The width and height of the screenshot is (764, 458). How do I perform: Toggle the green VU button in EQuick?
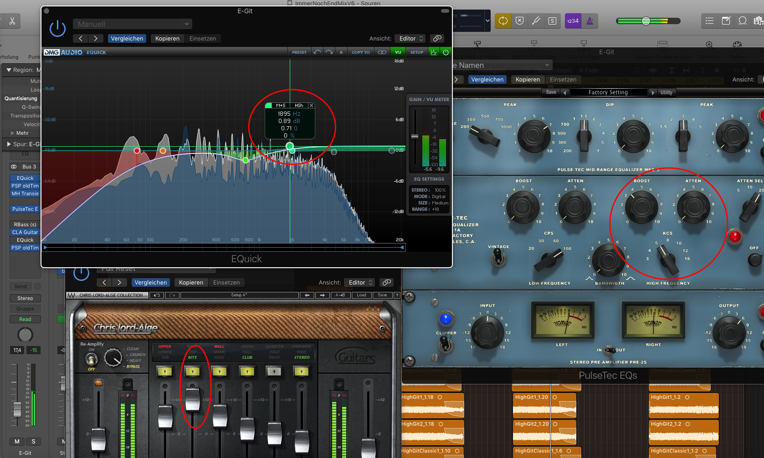[x=398, y=52]
